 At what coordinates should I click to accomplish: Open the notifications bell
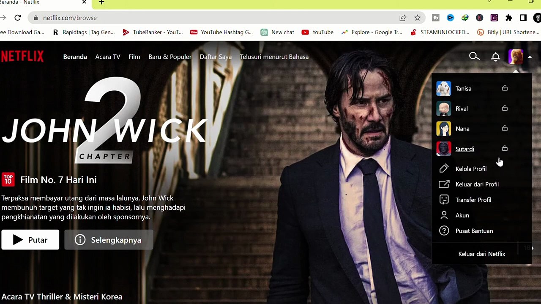click(496, 57)
